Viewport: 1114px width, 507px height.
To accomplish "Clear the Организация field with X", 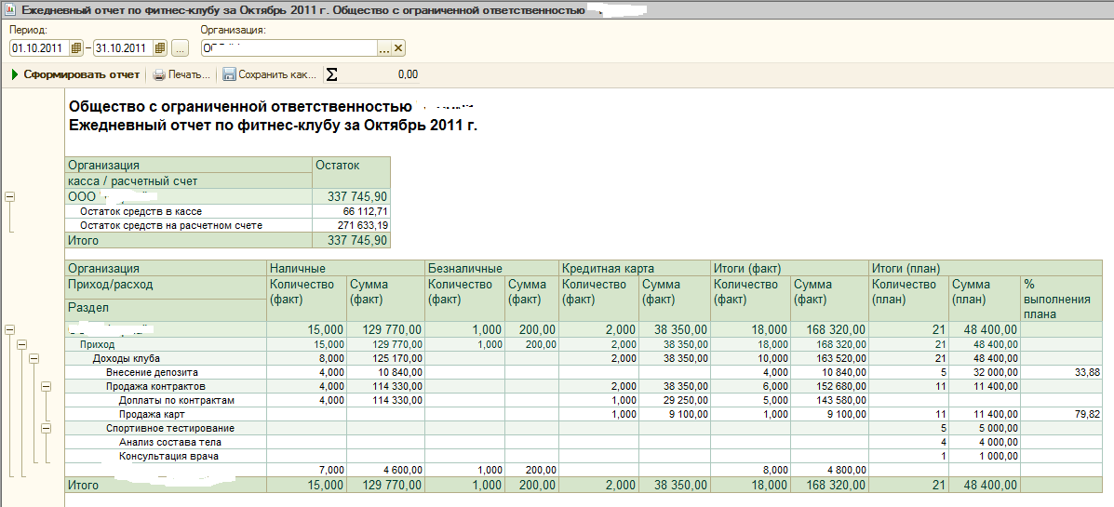I will tap(398, 48).
